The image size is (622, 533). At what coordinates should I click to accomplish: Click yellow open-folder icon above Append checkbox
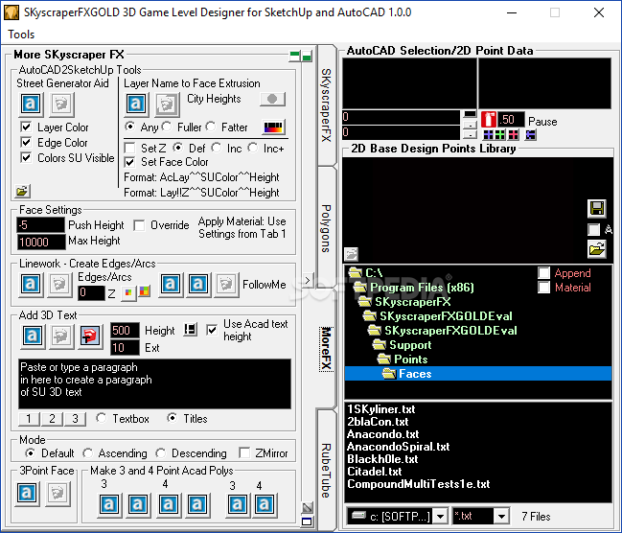[597, 249]
